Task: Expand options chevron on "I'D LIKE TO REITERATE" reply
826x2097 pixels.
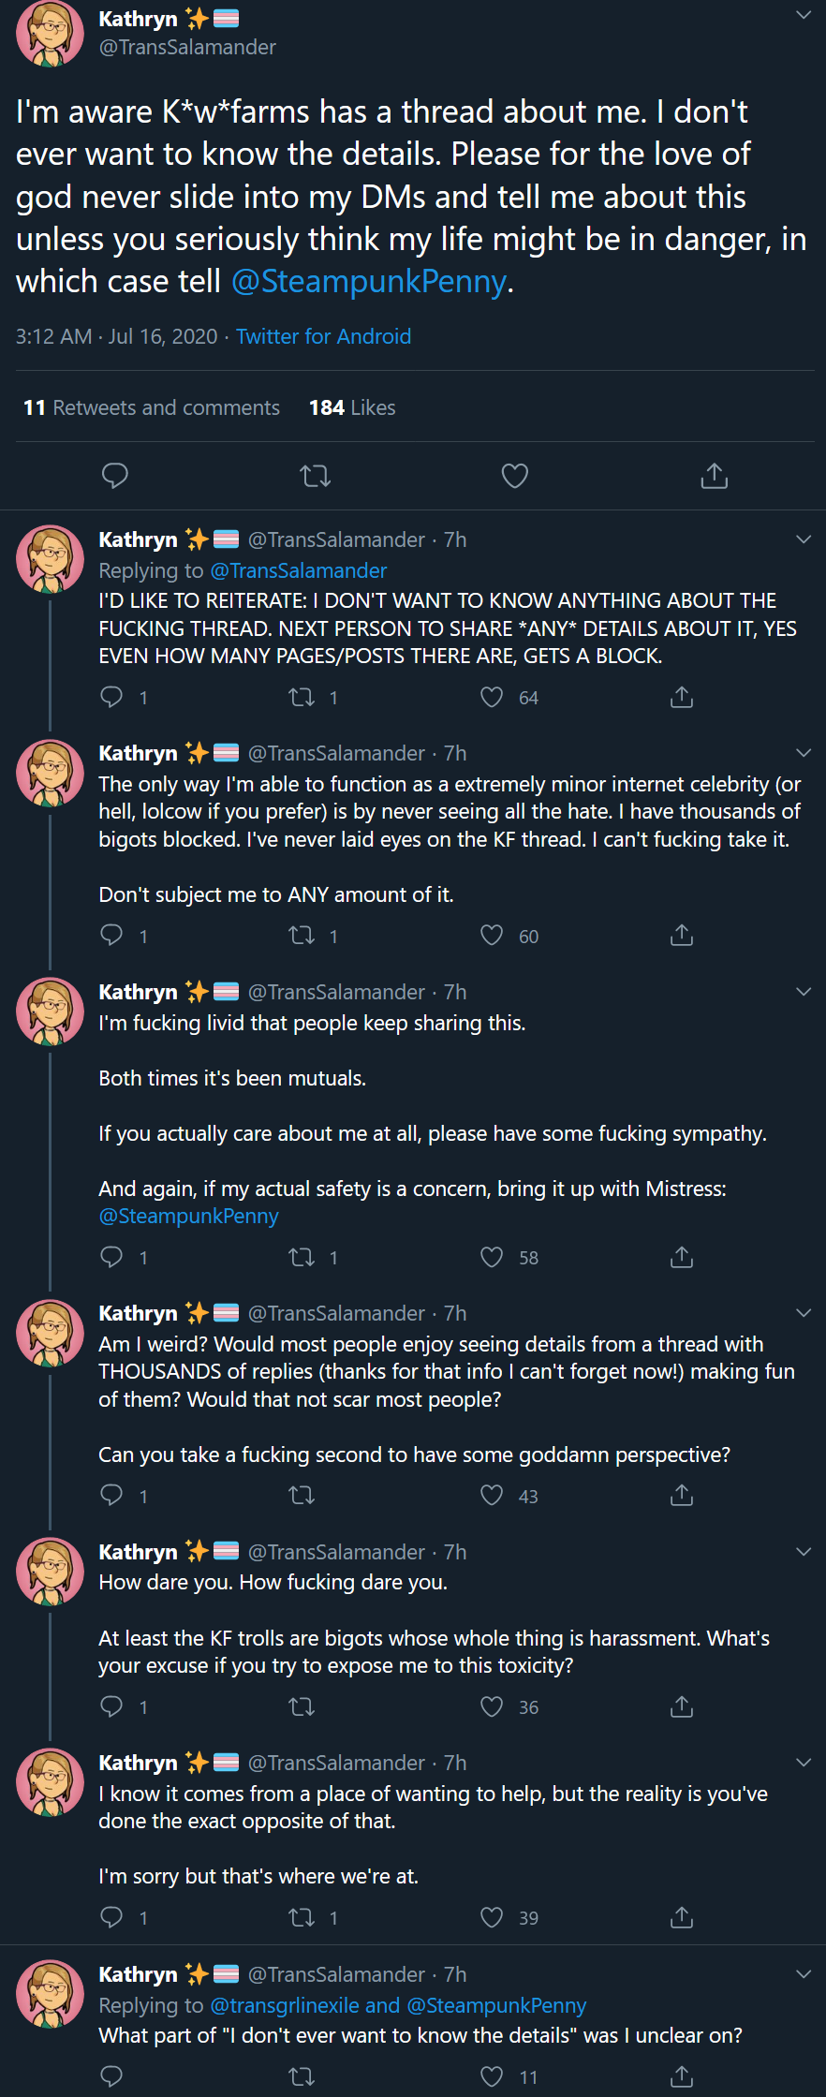Action: 804,539
